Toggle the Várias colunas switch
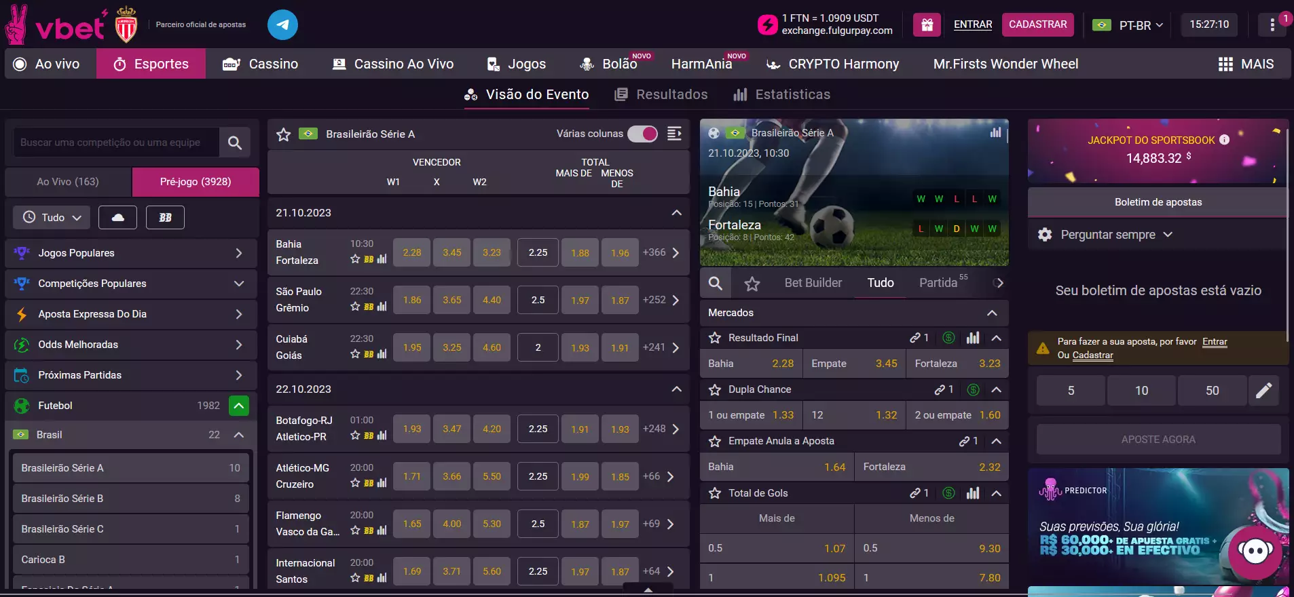 (642, 134)
